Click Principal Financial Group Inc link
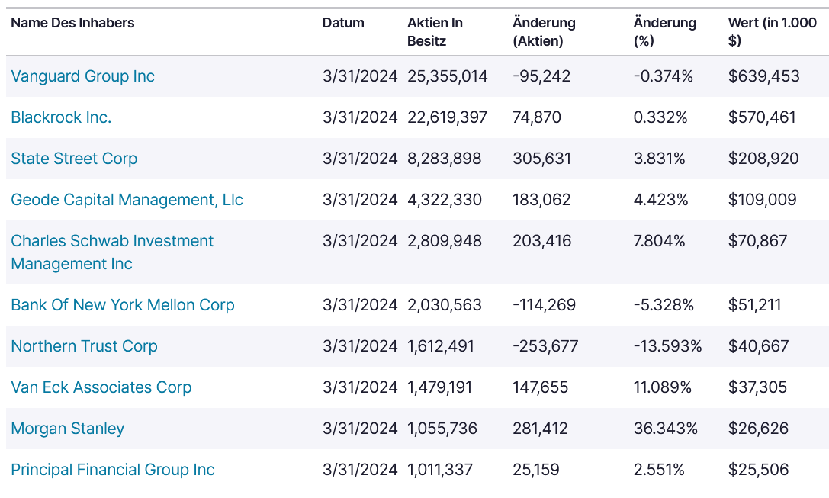Screen dimensions: 829x498 click(112, 470)
